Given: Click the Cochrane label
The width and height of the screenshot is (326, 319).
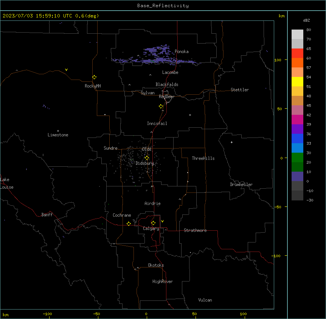Looking at the screenshot, I should pyautogui.click(x=122, y=215).
